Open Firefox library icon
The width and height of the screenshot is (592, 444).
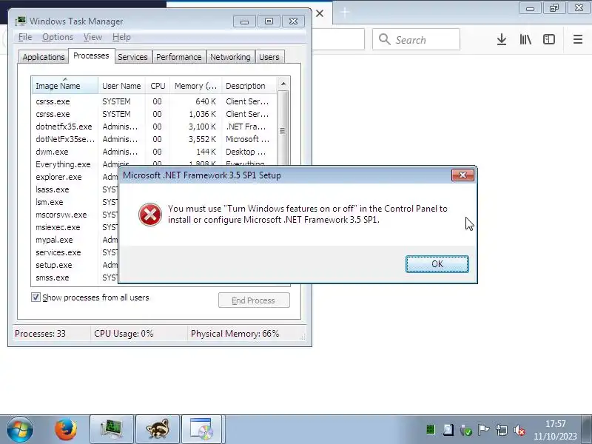coord(525,39)
